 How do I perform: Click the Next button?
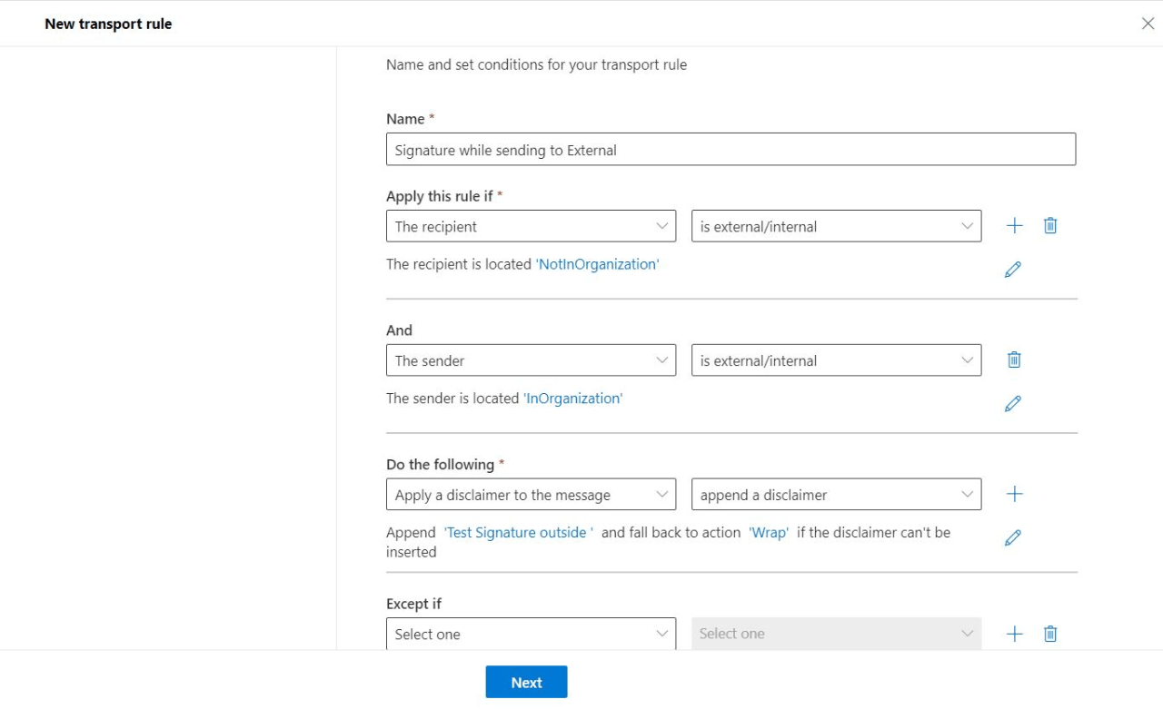pyautogui.click(x=526, y=683)
